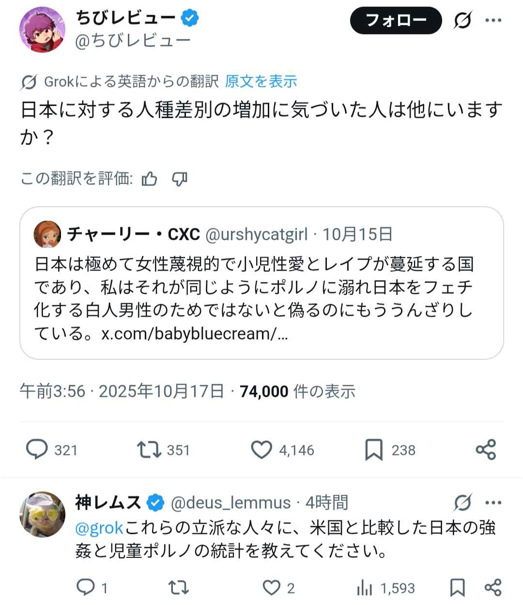Viewport: 523px width, 605px height.
Task: Click the Grok icon on 神レムス reply
Action: coord(462,503)
